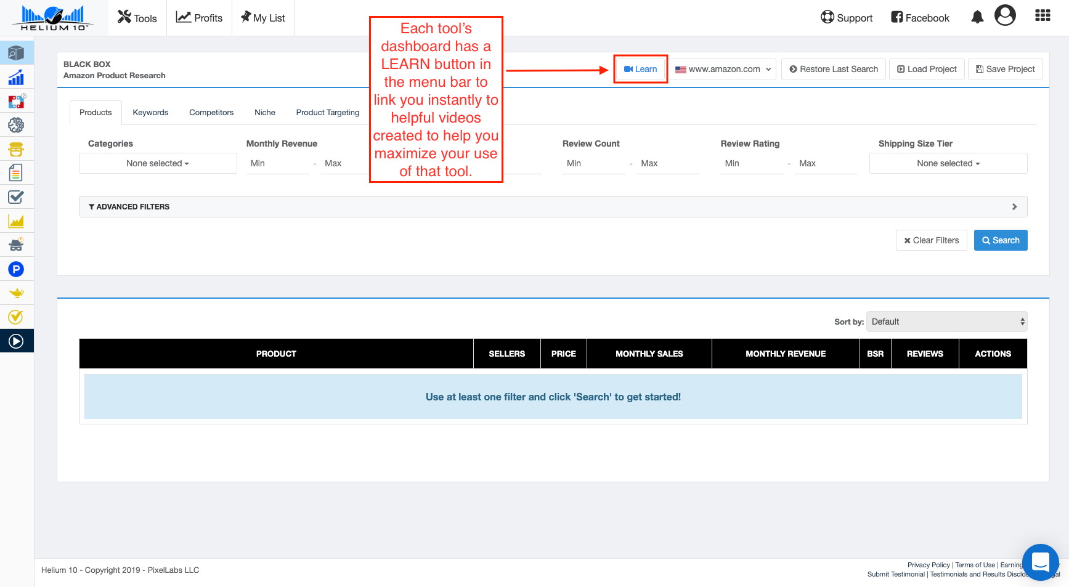Open the apps grid icon
Viewport: 1069px width, 587px height.
[1043, 16]
